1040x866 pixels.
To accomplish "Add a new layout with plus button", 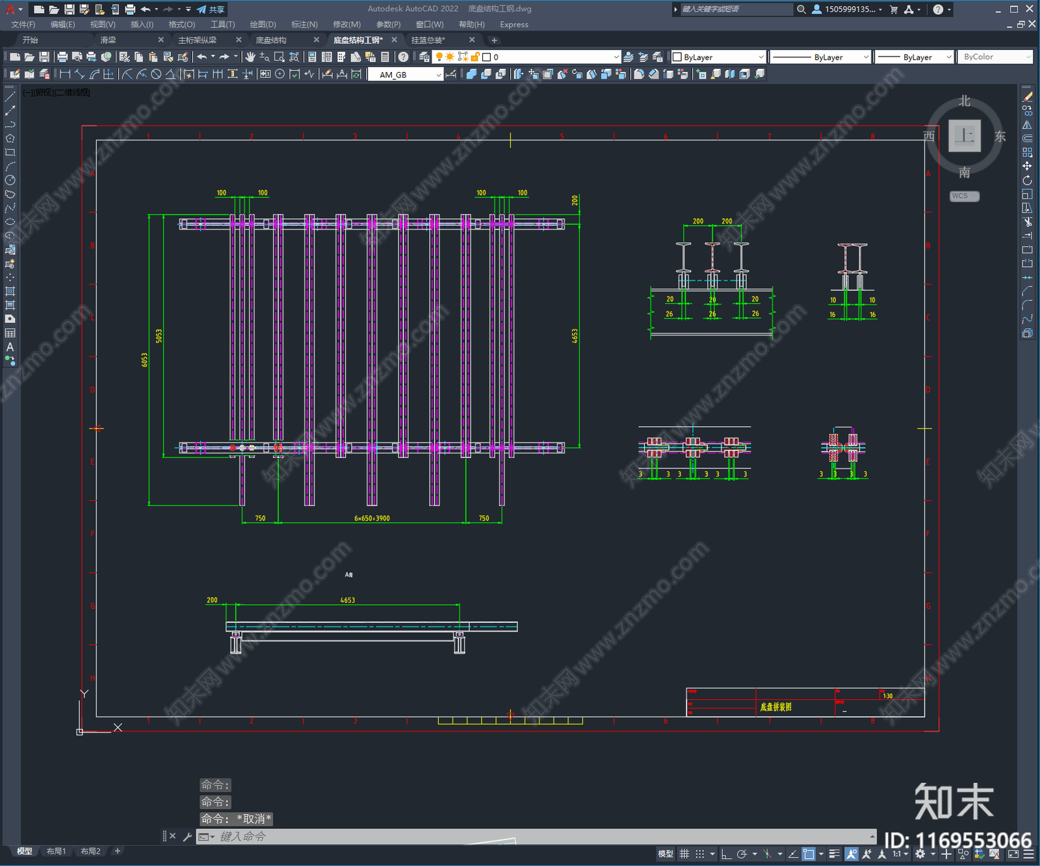I will point(118,851).
